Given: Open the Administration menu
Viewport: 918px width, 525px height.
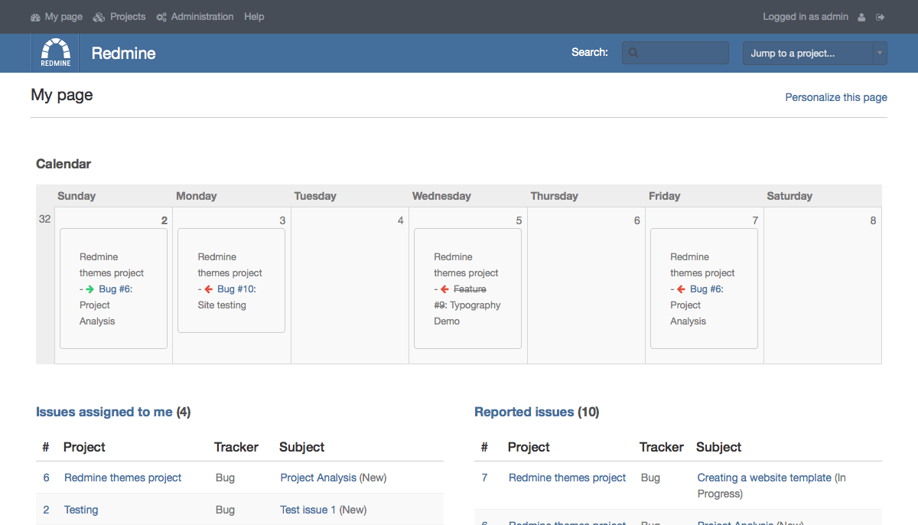Looking at the screenshot, I should [x=202, y=17].
